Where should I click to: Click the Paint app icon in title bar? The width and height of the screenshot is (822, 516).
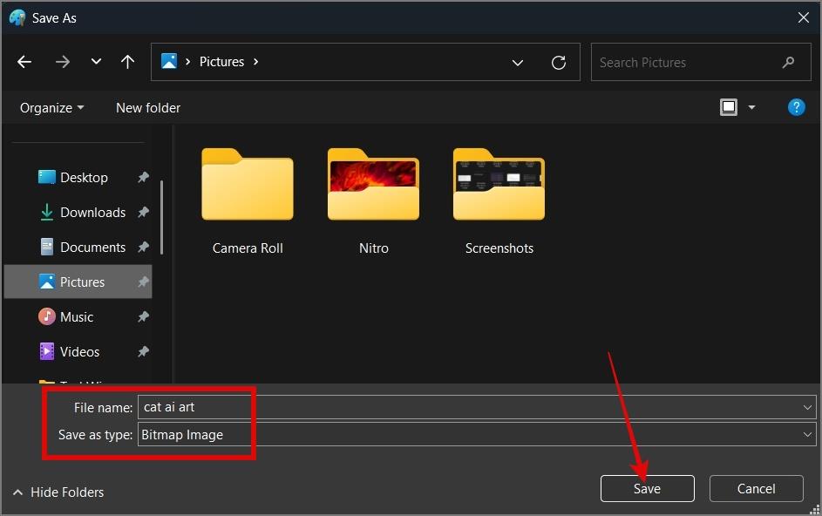(17, 17)
